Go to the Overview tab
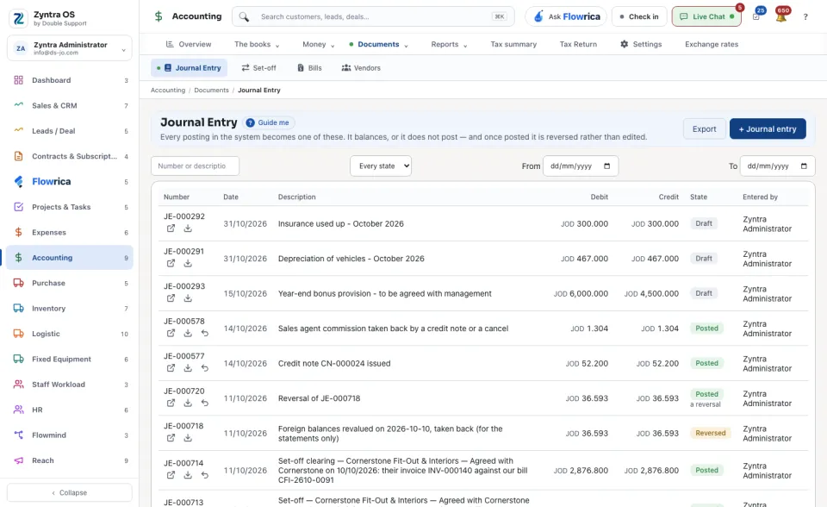827x507 pixels. pos(189,44)
